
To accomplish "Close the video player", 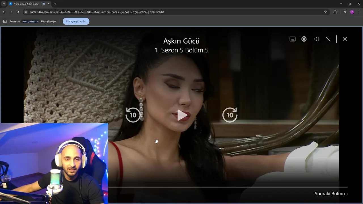I will 345,39.
